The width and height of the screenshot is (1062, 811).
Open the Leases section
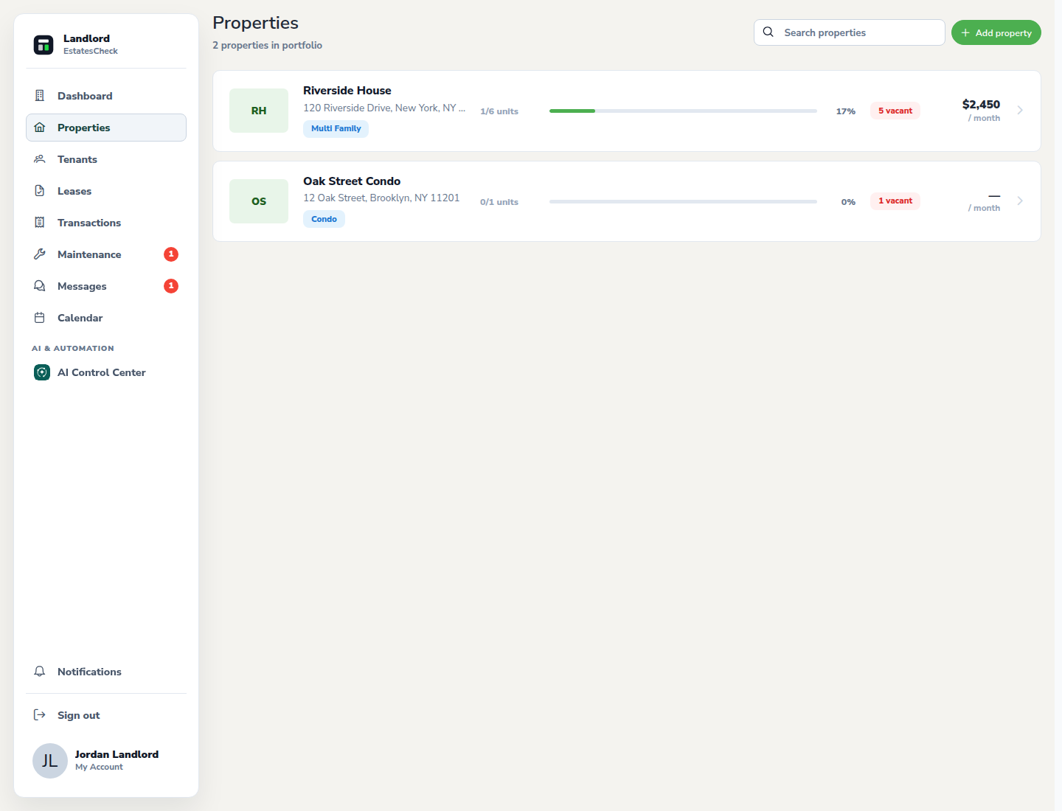(106, 191)
